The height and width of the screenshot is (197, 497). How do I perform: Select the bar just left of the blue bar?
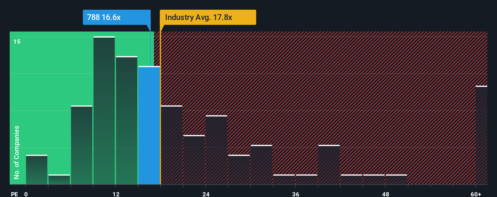coord(127,120)
